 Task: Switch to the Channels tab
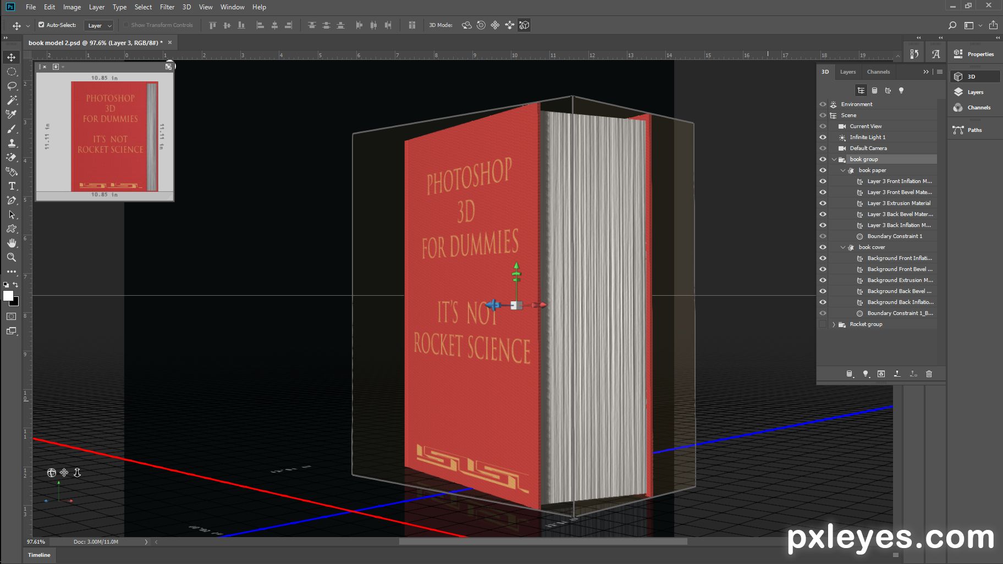(x=878, y=72)
